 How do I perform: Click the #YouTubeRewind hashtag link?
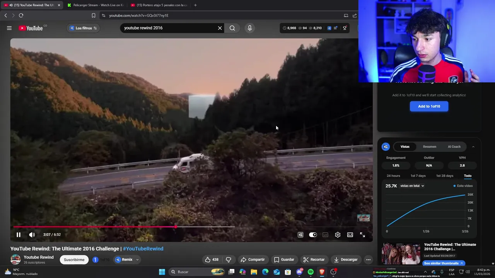tap(143, 249)
